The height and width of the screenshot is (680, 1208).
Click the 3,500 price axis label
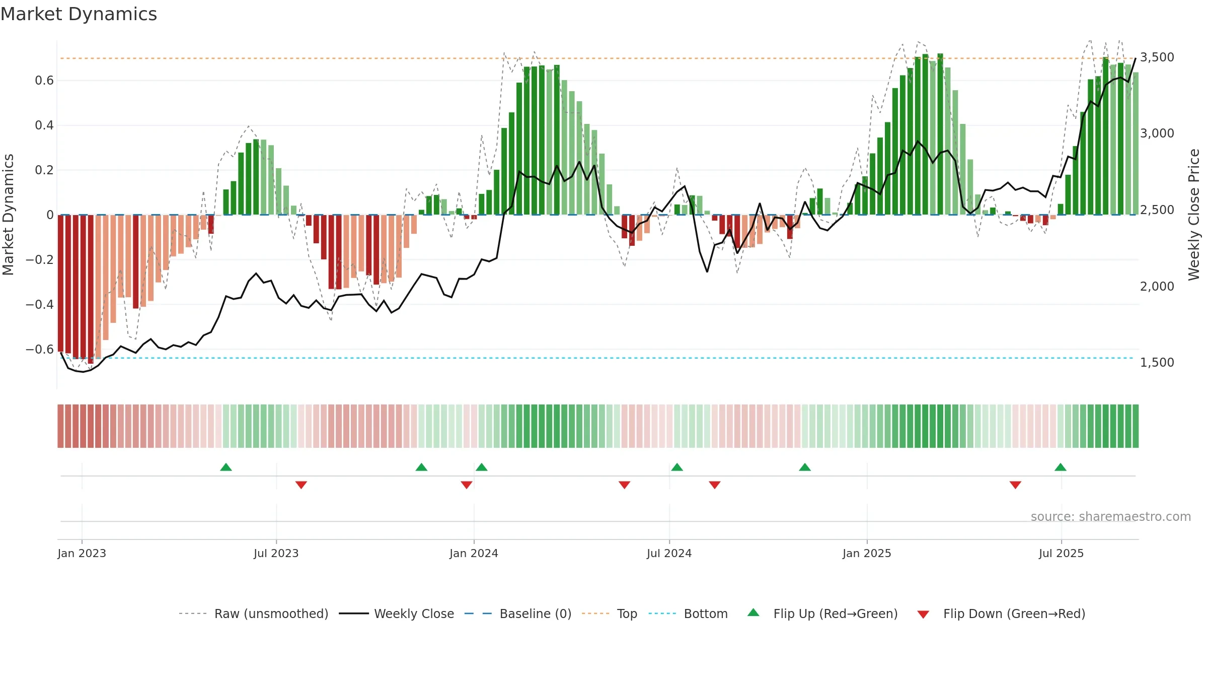click(x=1157, y=57)
